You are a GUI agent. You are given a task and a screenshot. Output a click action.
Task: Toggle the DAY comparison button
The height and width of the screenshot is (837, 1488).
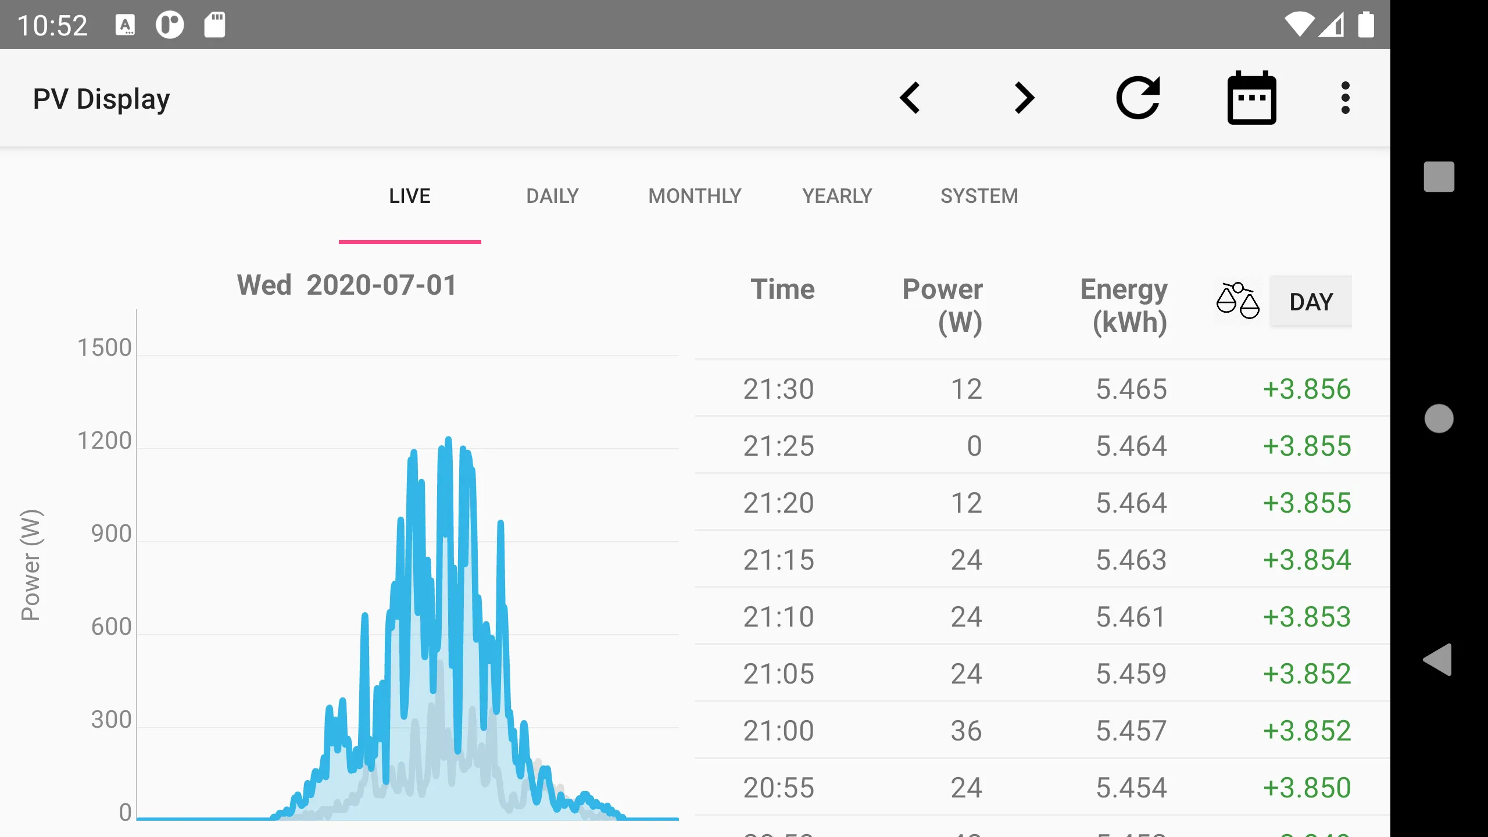[x=1311, y=301]
